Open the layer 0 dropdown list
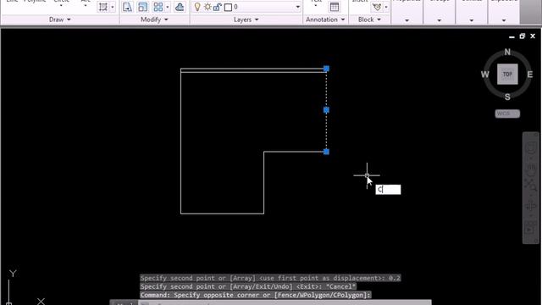 coord(297,7)
